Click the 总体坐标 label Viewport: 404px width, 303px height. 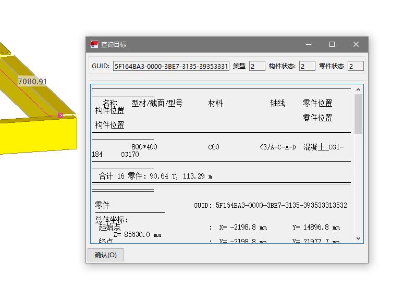coord(112,220)
